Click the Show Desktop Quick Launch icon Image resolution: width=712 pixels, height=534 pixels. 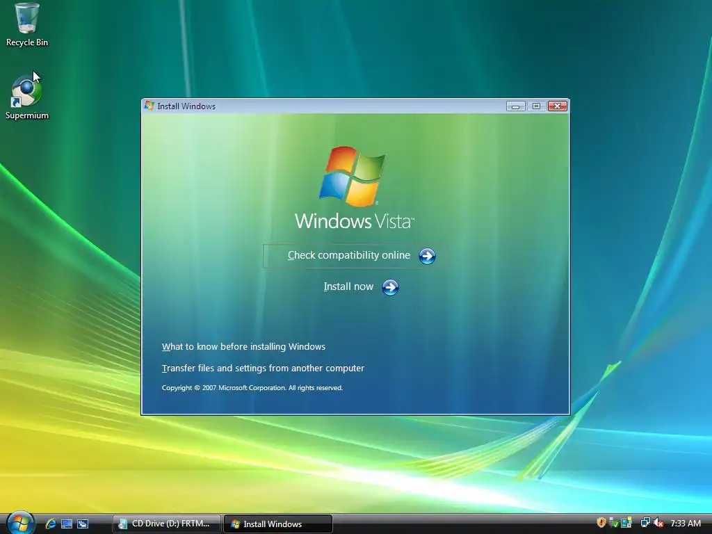click(x=67, y=524)
